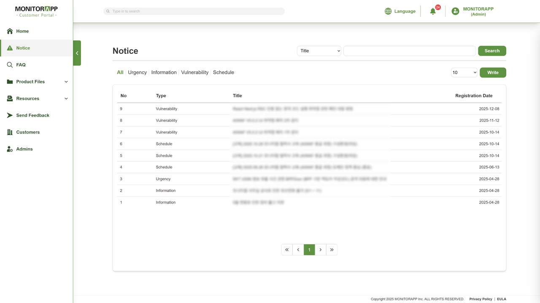This screenshot has width=540, height=303.
Task: Click the date 2025-06-13
Action: (489, 167)
